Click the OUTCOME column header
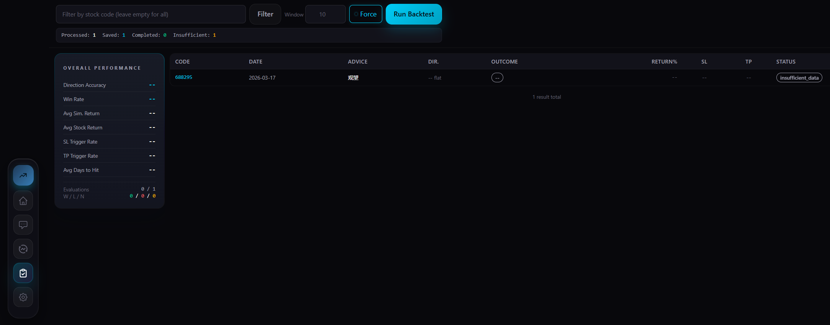 click(x=504, y=62)
